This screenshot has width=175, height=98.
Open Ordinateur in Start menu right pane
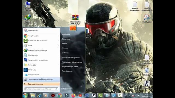pyautogui.click(x=66, y=53)
